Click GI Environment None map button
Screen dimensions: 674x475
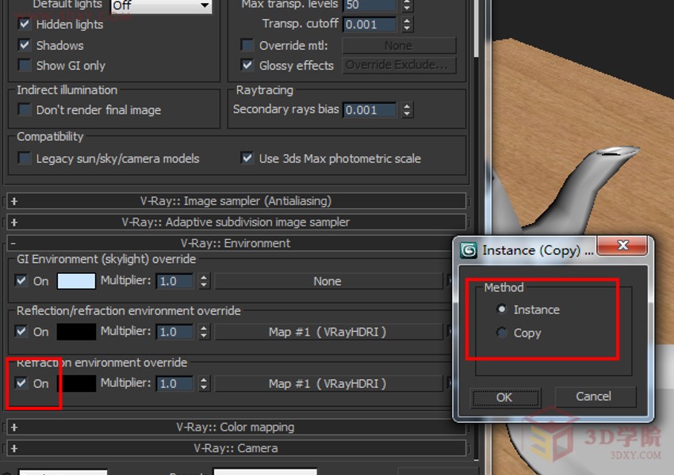(327, 281)
